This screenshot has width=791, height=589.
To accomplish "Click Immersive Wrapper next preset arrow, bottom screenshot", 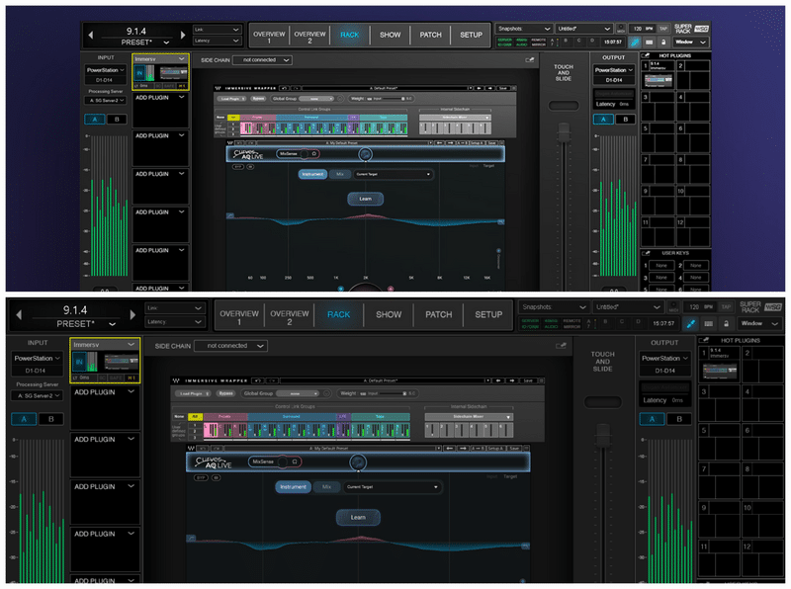I will (511, 380).
